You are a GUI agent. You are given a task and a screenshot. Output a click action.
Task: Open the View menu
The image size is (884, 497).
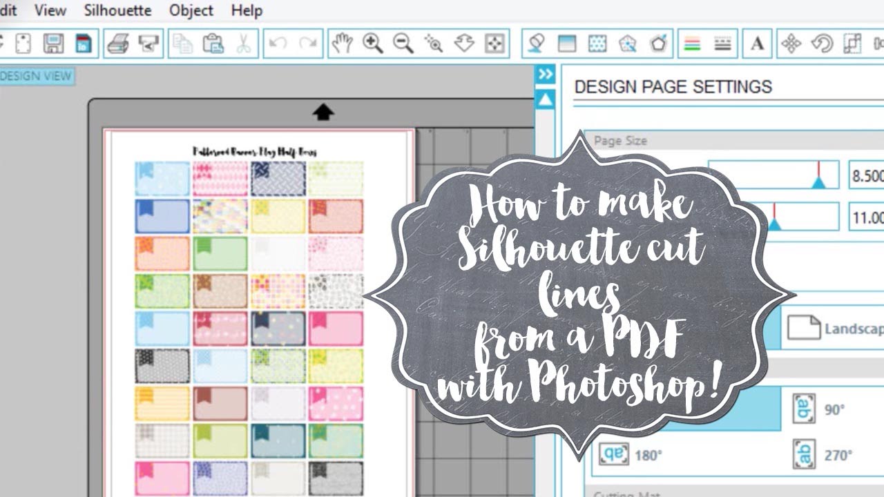point(50,10)
